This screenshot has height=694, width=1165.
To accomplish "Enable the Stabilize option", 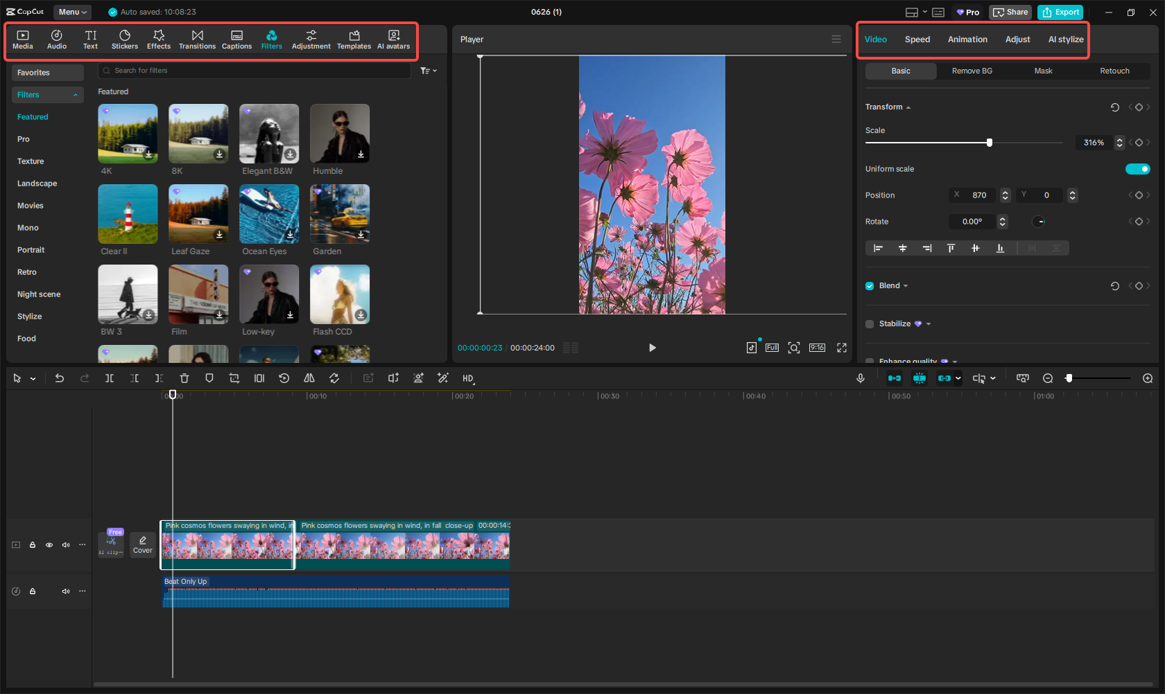I will point(869,323).
